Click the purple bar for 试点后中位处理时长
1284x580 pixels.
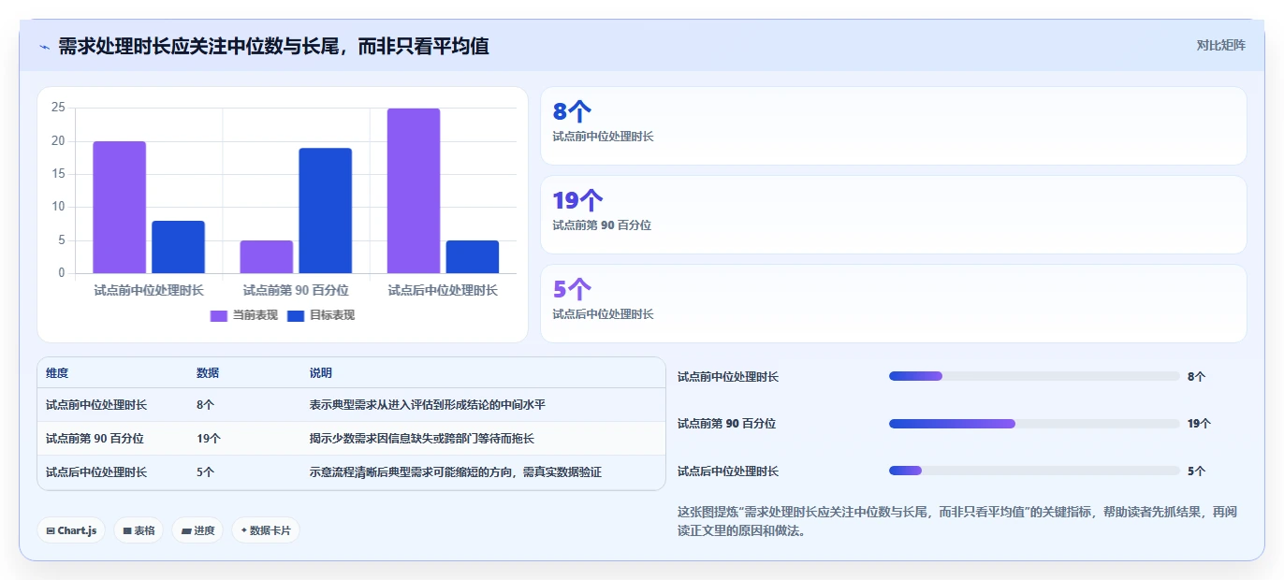tap(414, 191)
